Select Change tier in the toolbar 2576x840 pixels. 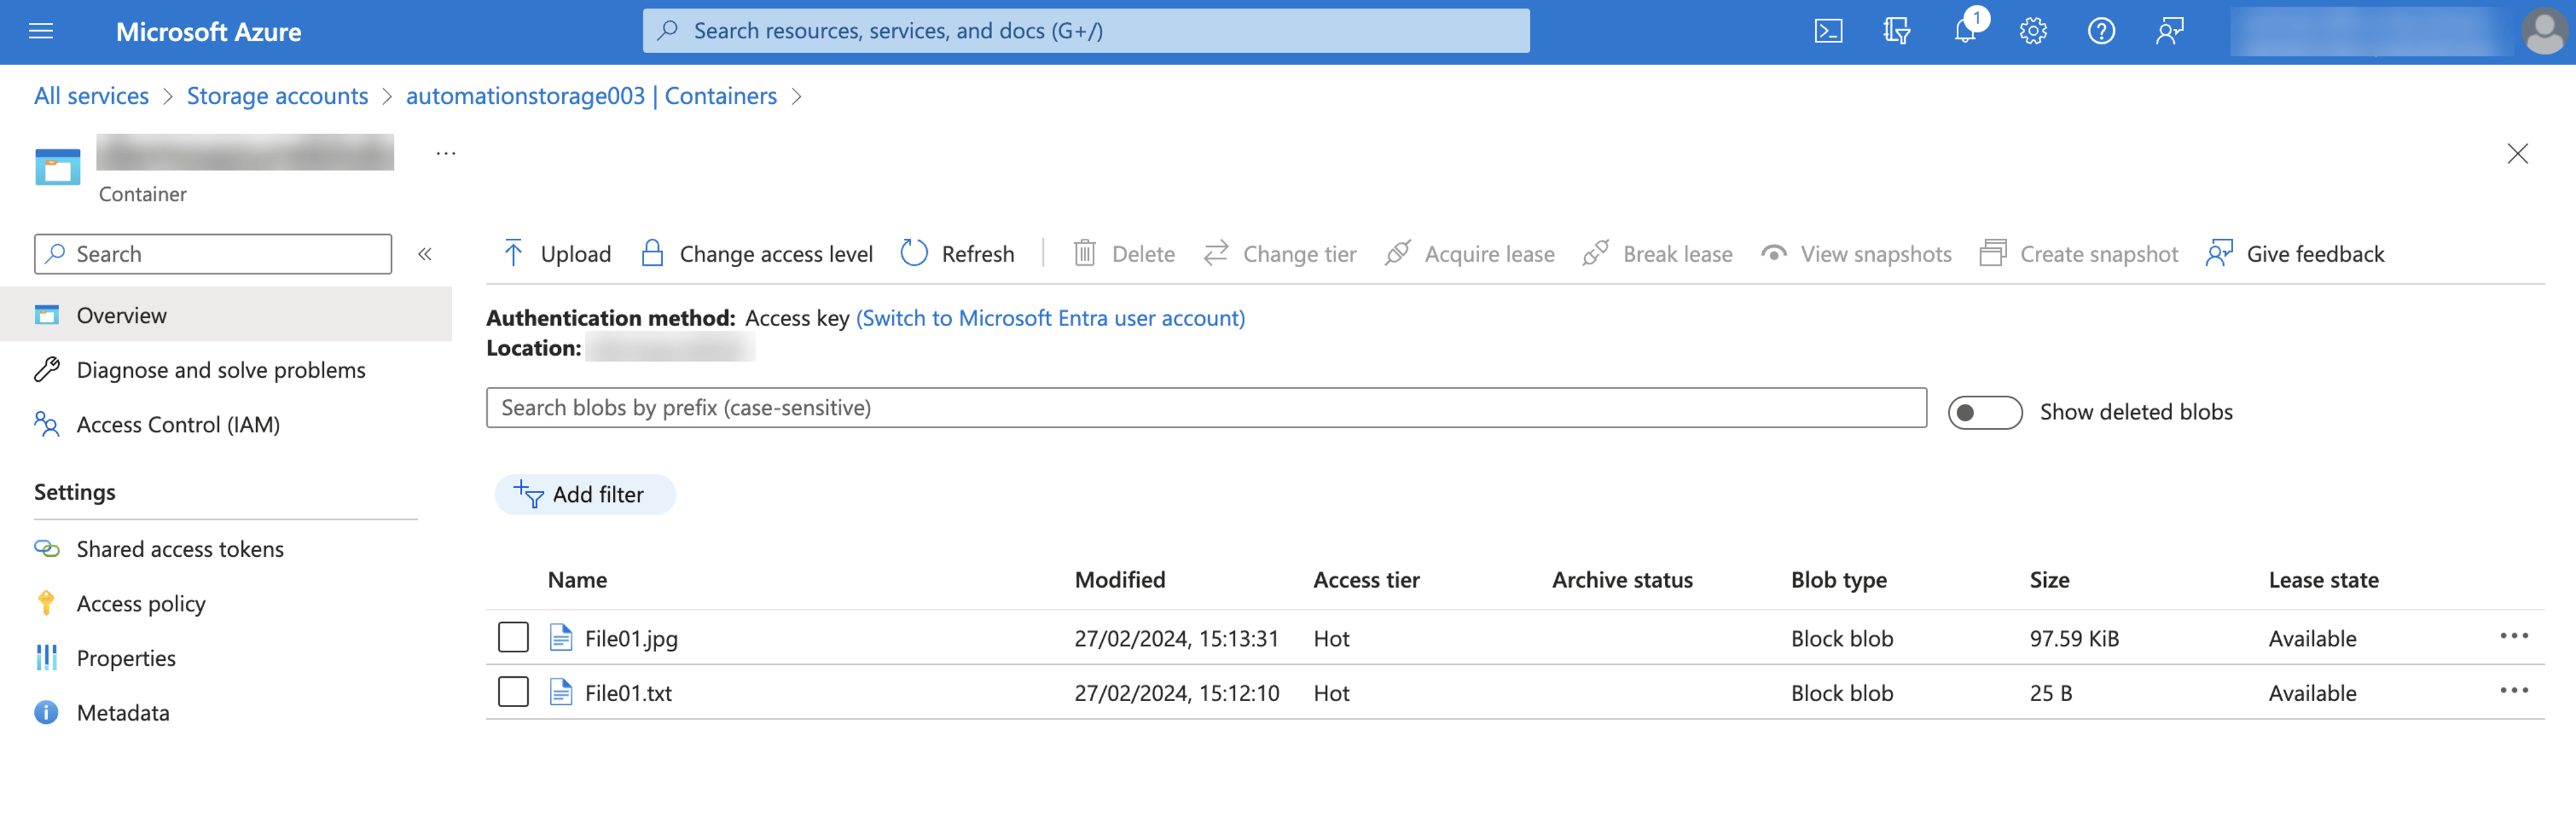pos(1280,254)
